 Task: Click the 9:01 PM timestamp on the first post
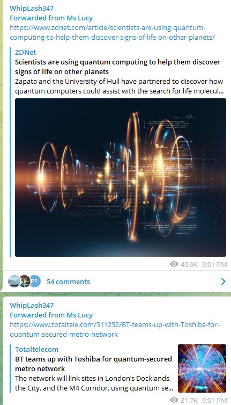point(214,264)
